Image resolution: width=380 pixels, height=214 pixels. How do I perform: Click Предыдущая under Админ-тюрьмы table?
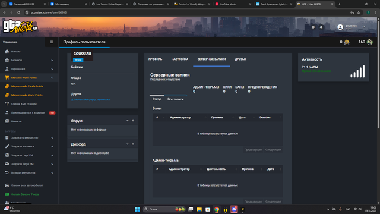(253, 202)
